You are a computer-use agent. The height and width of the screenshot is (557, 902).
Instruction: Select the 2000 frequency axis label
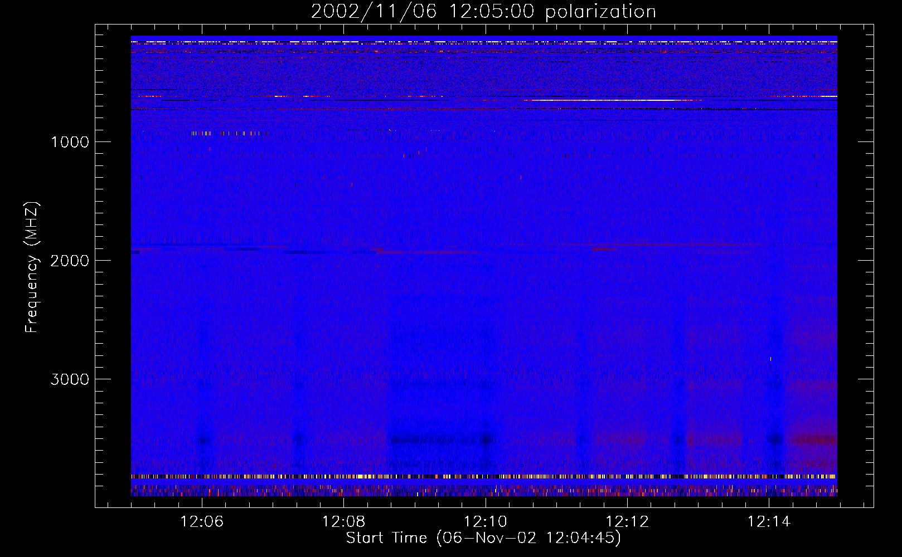(x=70, y=261)
